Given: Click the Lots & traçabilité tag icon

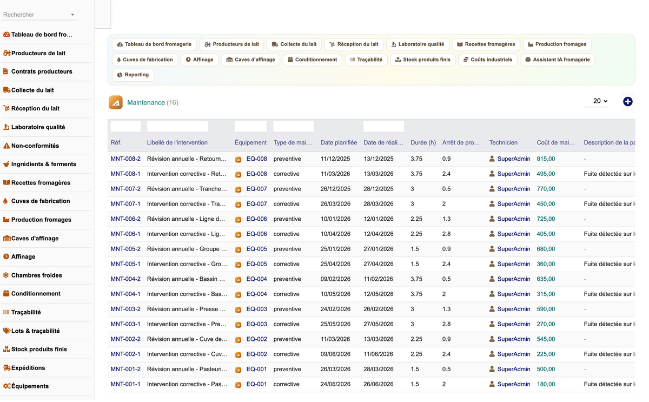Looking at the screenshot, I should (6, 331).
